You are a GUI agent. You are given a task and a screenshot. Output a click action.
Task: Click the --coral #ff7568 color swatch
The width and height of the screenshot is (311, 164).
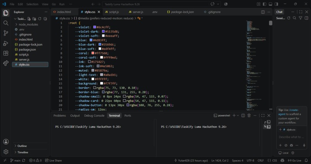[93, 53]
